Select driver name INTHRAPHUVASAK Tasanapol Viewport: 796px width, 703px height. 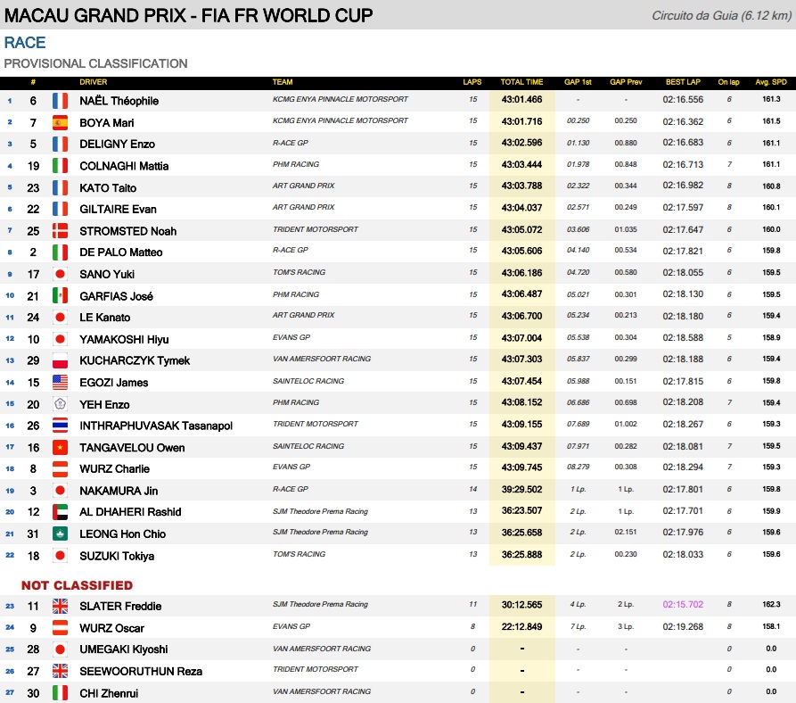pos(156,426)
